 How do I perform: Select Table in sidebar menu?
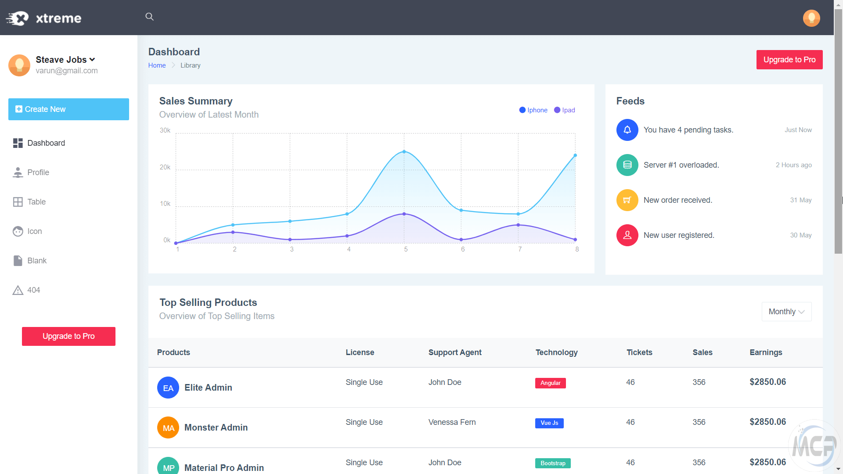coord(36,202)
